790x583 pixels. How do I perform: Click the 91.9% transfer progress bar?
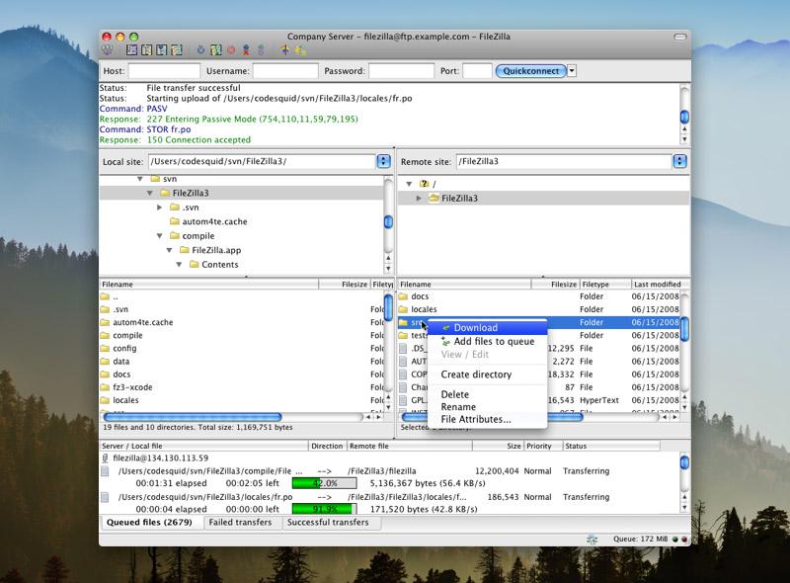pos(325,509)
